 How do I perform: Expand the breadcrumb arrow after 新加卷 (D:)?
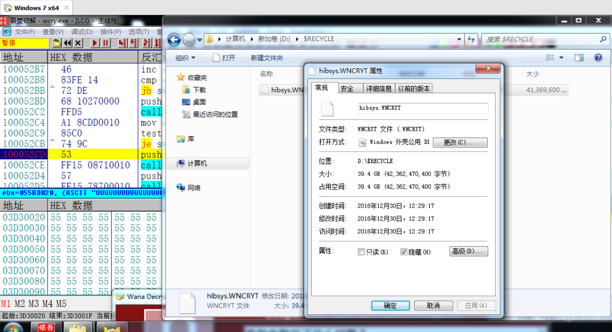point(297,39)
